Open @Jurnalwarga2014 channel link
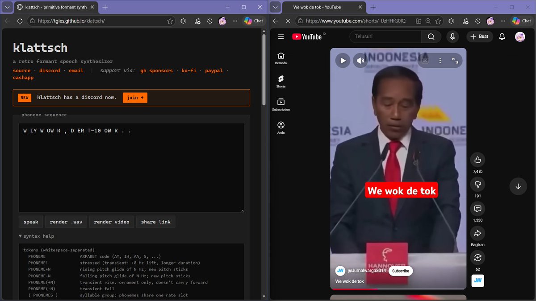Image resolution: width=536 pixels, height=301 pixels. click(366, 271)
